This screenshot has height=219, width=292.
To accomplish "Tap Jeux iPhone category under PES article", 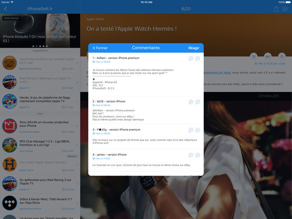I will click(26, 151).
